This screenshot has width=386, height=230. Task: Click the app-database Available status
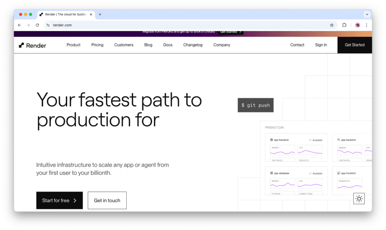tap(316, 173)
